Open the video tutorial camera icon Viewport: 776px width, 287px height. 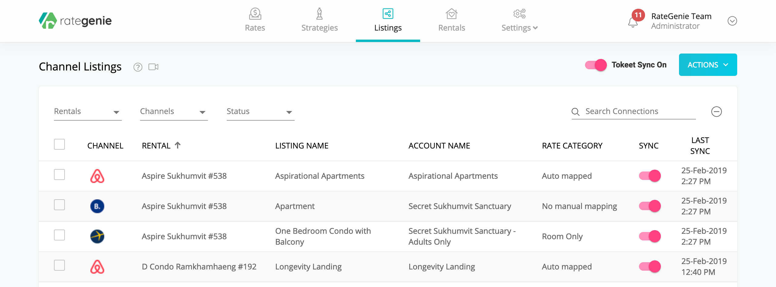coord(153,67)
